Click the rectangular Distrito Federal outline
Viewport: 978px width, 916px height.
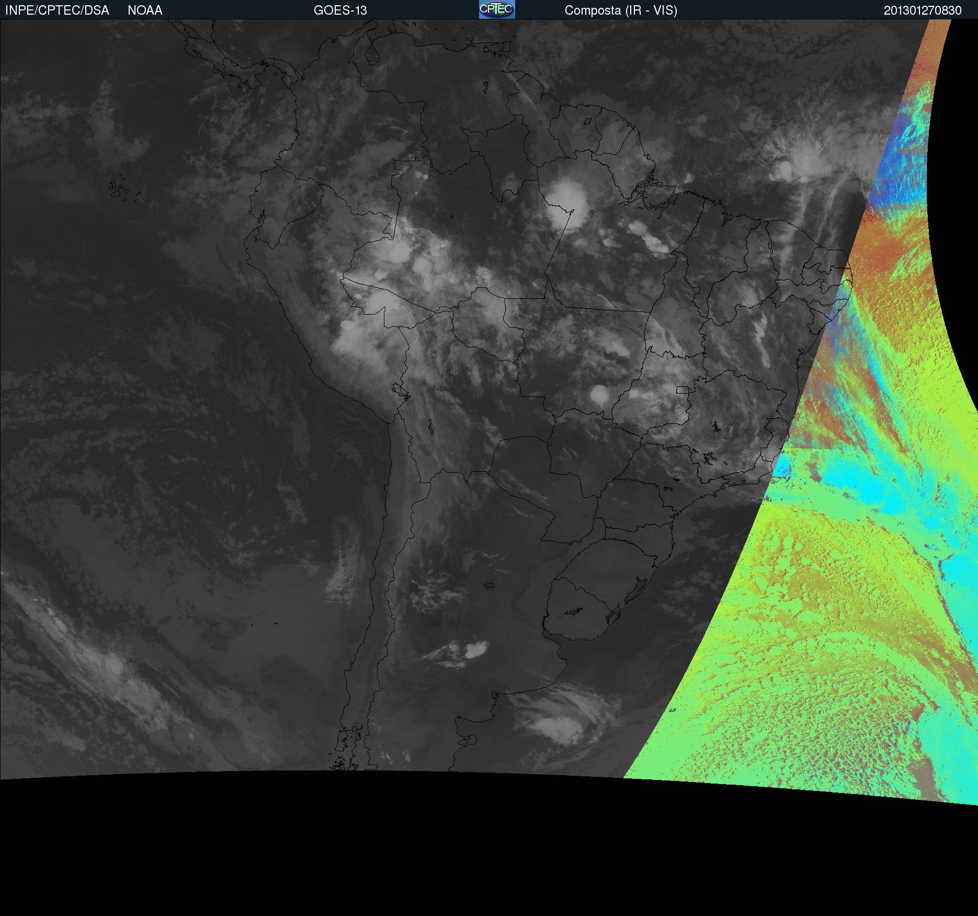[x=682, y=389]
